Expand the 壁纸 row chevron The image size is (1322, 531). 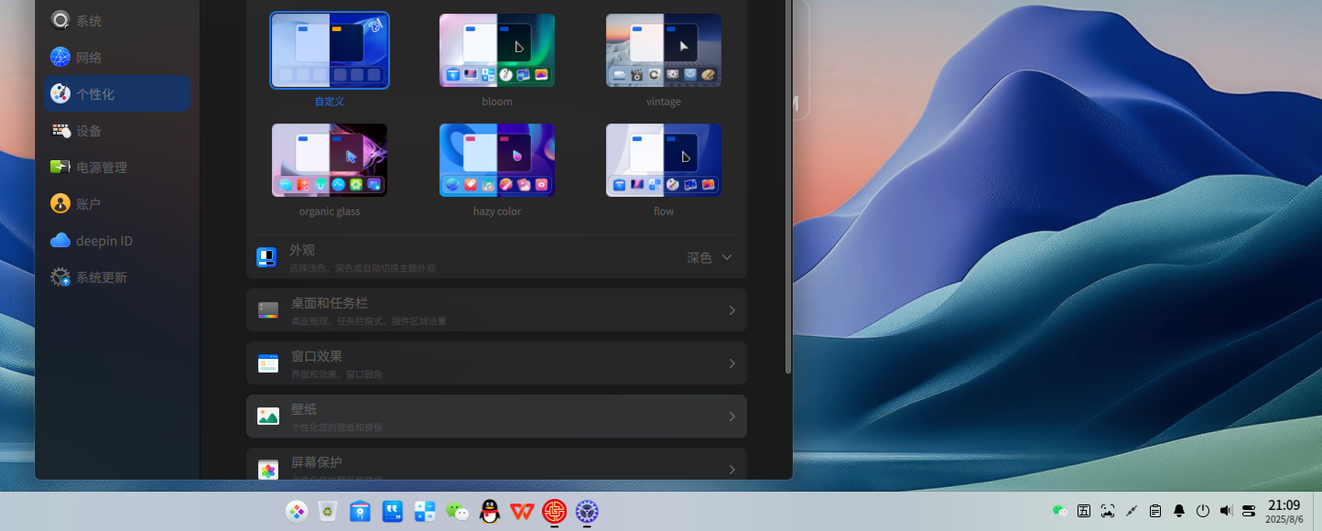(732, 417)
